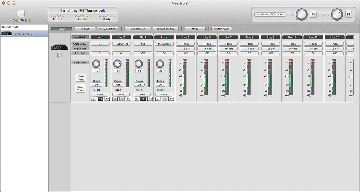
Task: Click high-pass filter icon on Mic 3
Action: (x=150, y=99)
